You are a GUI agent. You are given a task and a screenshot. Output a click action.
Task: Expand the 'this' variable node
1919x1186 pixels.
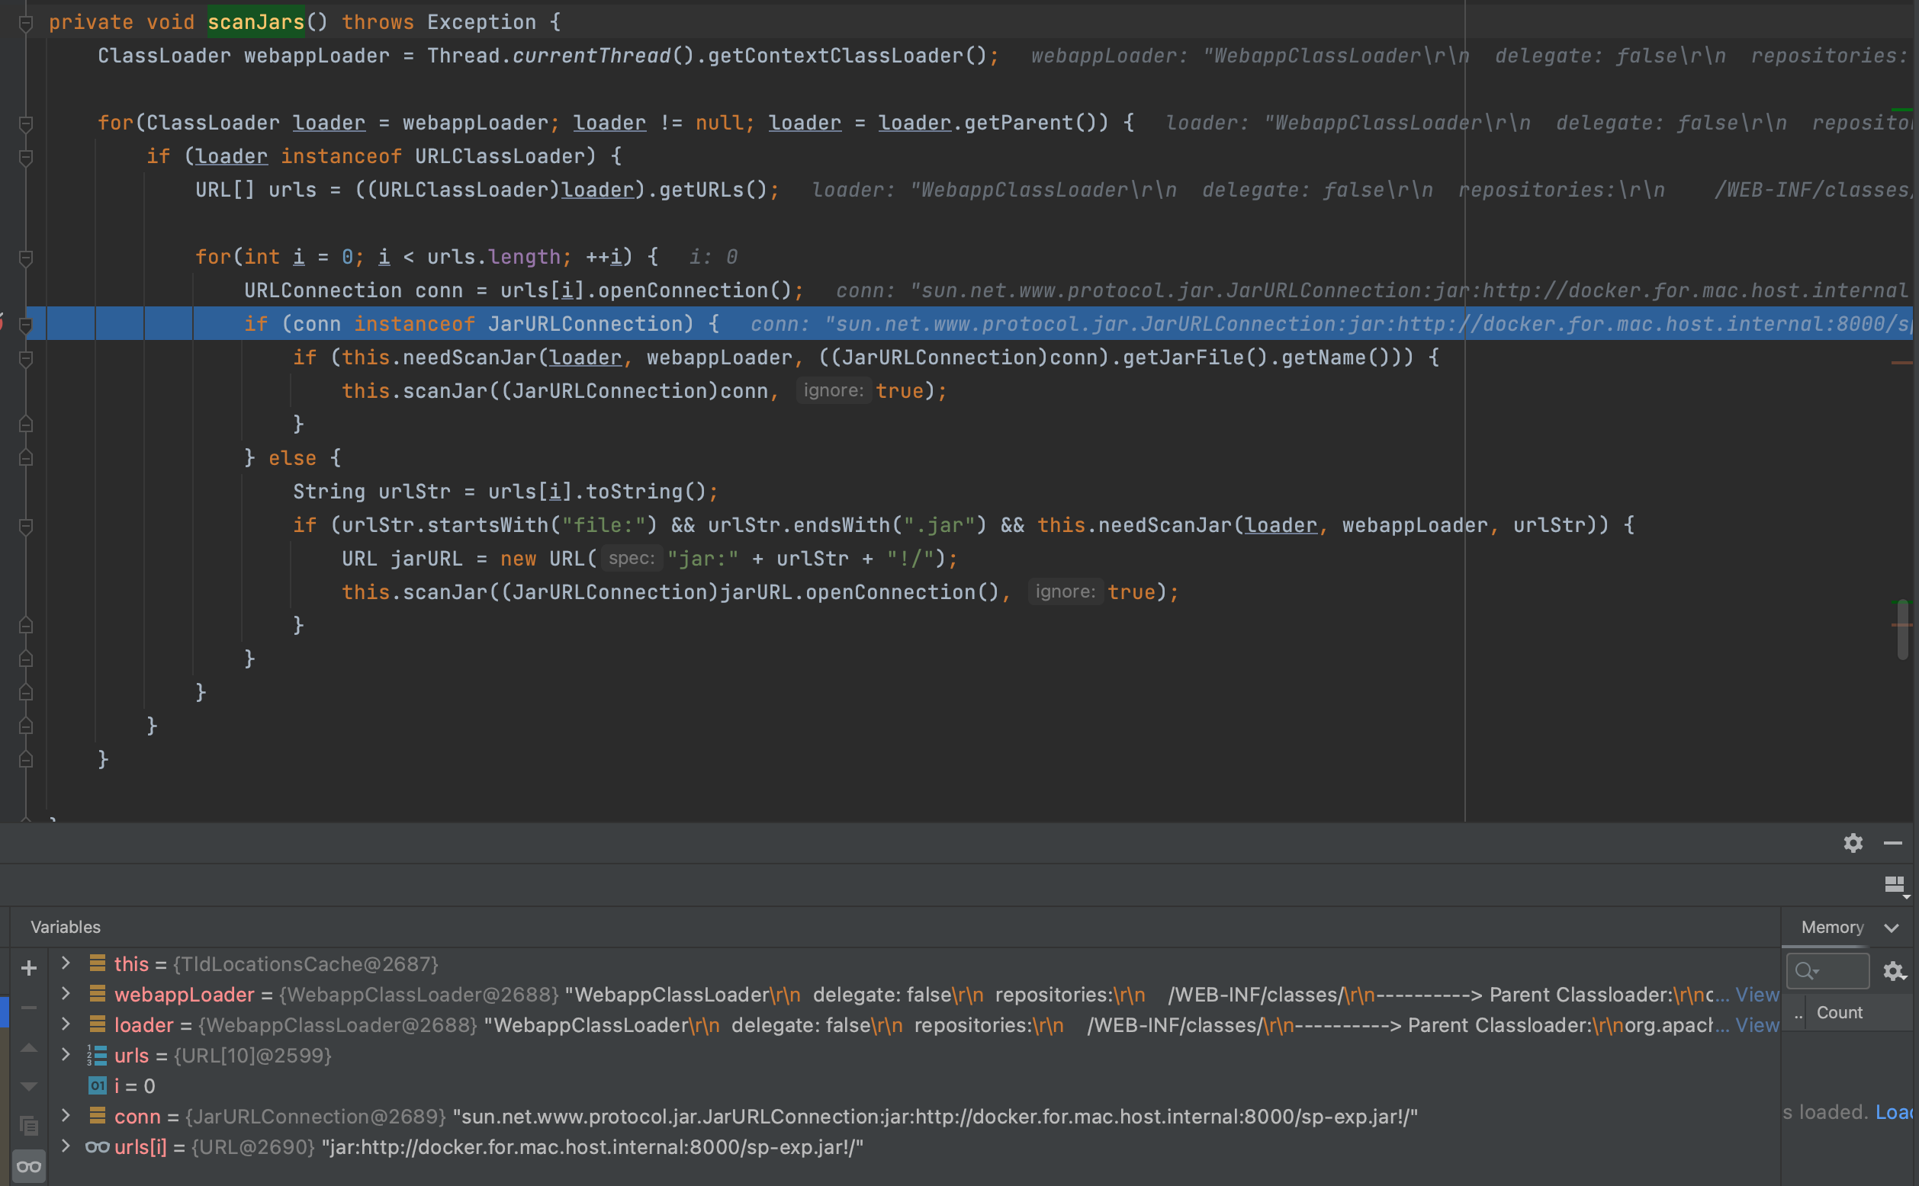click(x=66, y=963)
